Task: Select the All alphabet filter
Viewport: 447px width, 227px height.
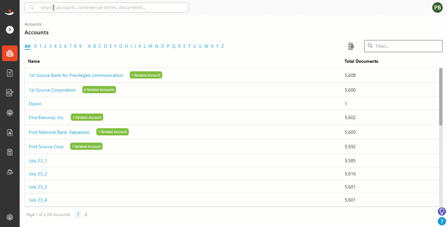Action: (x=28, y=46)
